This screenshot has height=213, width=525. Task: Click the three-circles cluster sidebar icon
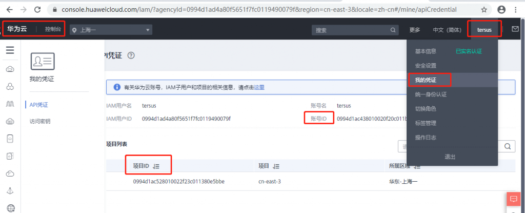10,87
